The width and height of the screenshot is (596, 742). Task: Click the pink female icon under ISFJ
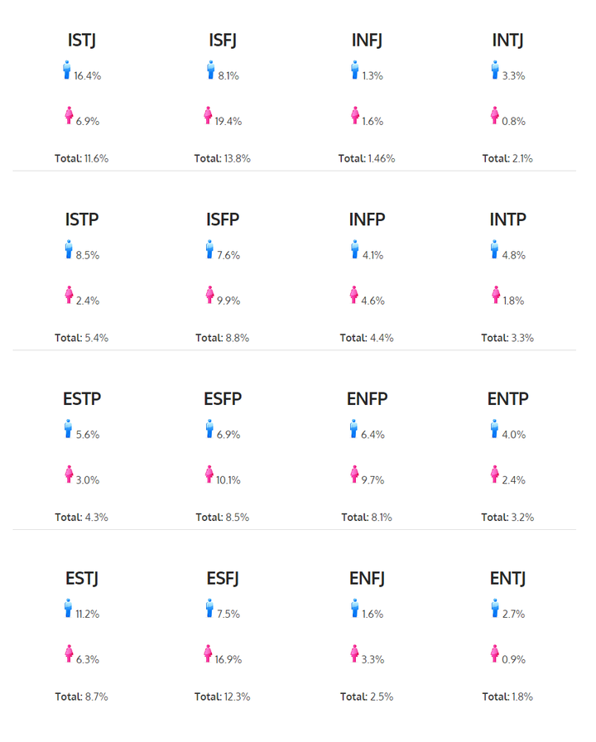[x=209, y=115]
